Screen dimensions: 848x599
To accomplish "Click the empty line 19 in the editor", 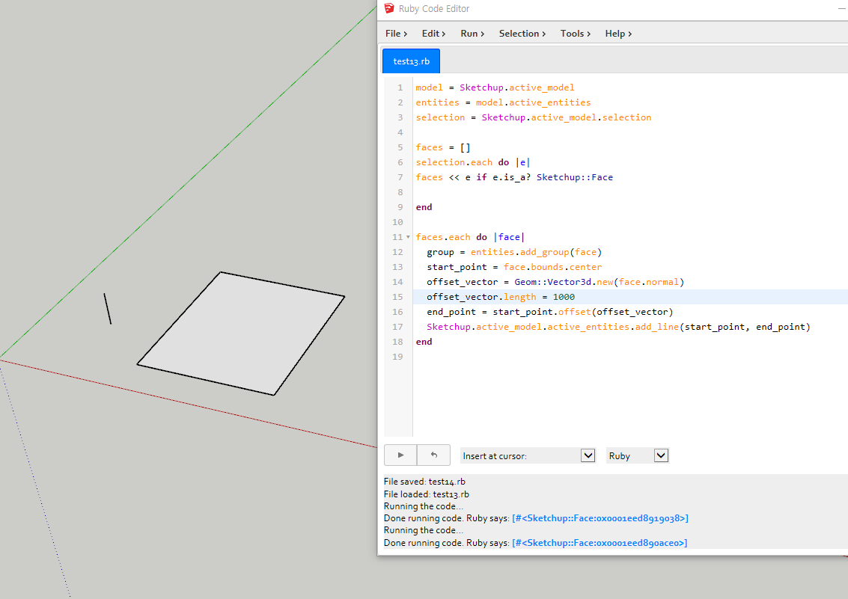I will click(630, 357).
